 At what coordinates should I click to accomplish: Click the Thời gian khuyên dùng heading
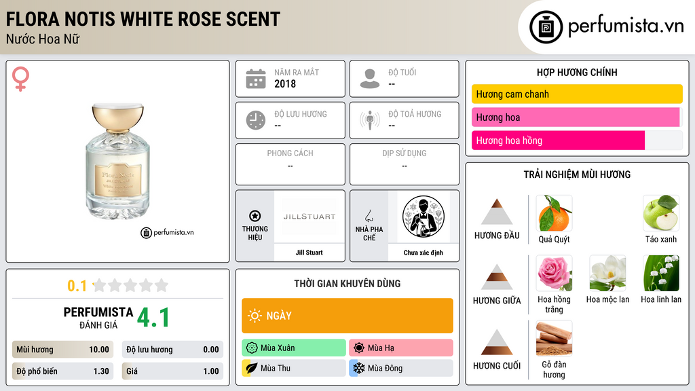point(347,284)
